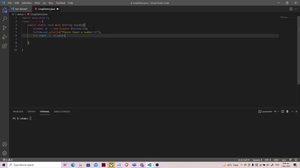Image resolution: width=300 pixels, height=168 pixels.
Task: Click the feedback icon in status bar
Action: (291, 160)
